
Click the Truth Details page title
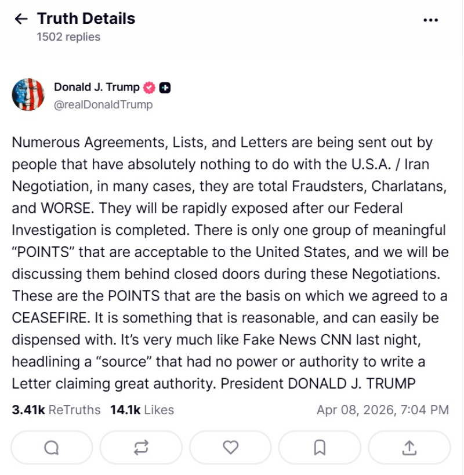[x=86, y=19]
